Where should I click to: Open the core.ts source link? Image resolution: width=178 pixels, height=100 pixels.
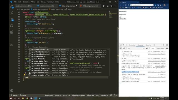[x=160, y=66]
